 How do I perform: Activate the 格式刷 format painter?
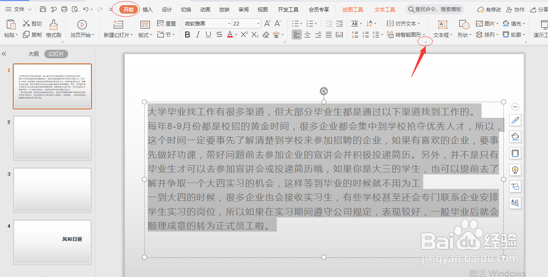tap(54, 29)
